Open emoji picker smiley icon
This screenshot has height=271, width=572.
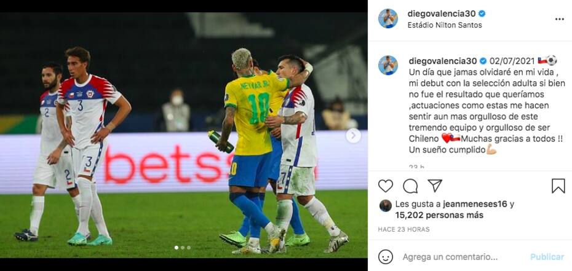coord(386,257)
